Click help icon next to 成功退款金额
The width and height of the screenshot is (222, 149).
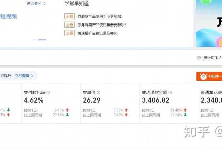click(170, 93)
